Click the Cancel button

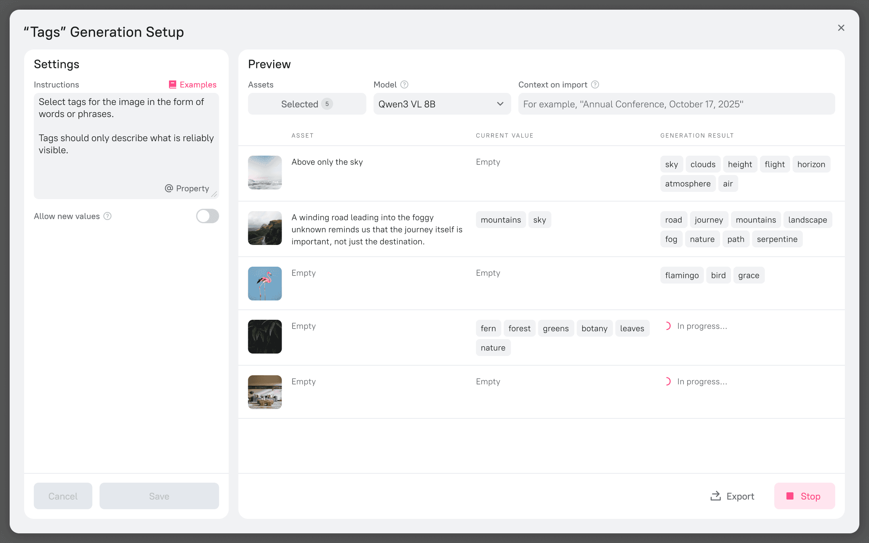click(x=63, y=496)
